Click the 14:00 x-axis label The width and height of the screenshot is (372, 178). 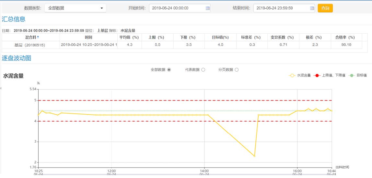coord(204,171)
